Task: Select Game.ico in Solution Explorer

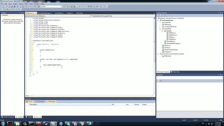Action: click(167, 45)
